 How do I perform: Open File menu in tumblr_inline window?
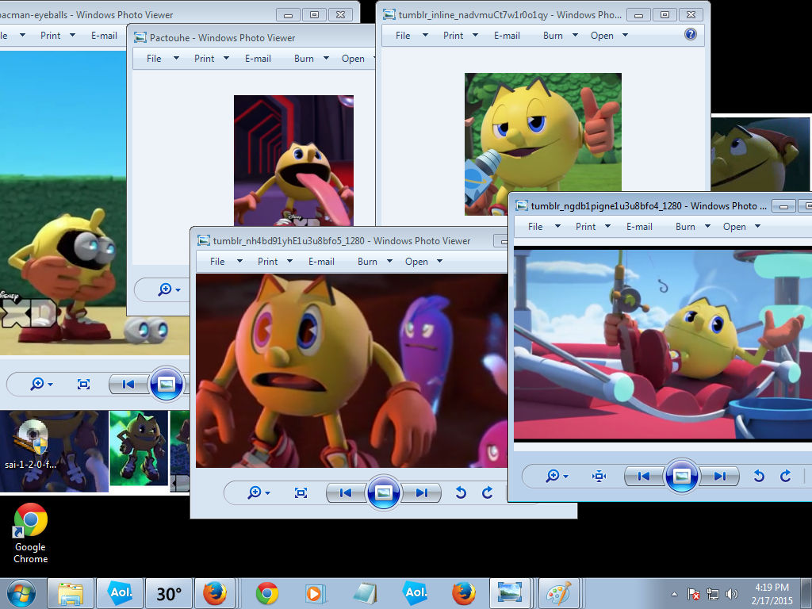[403, 35]
